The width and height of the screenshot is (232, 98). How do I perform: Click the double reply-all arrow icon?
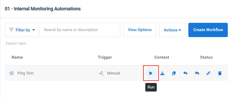[197, 73]
